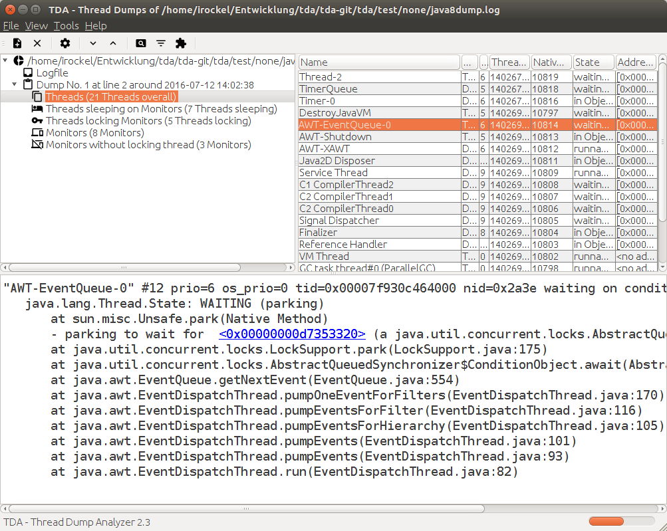Sort the table by the Name column header

click(379, 62)
